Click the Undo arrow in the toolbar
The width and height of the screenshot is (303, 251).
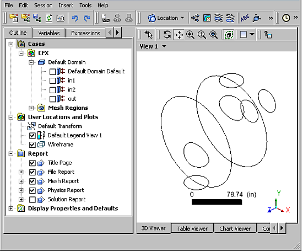tap(75, 18)
